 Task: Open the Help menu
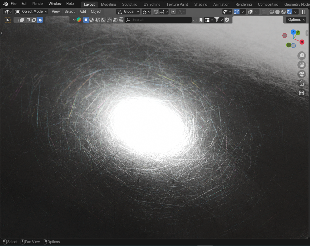pos(70,4)
